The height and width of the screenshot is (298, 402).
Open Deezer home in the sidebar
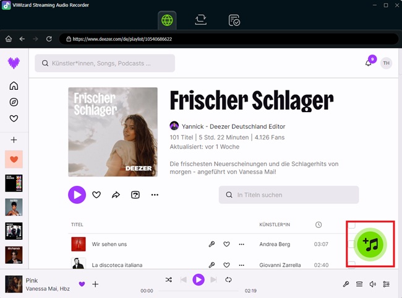(14, 85)
